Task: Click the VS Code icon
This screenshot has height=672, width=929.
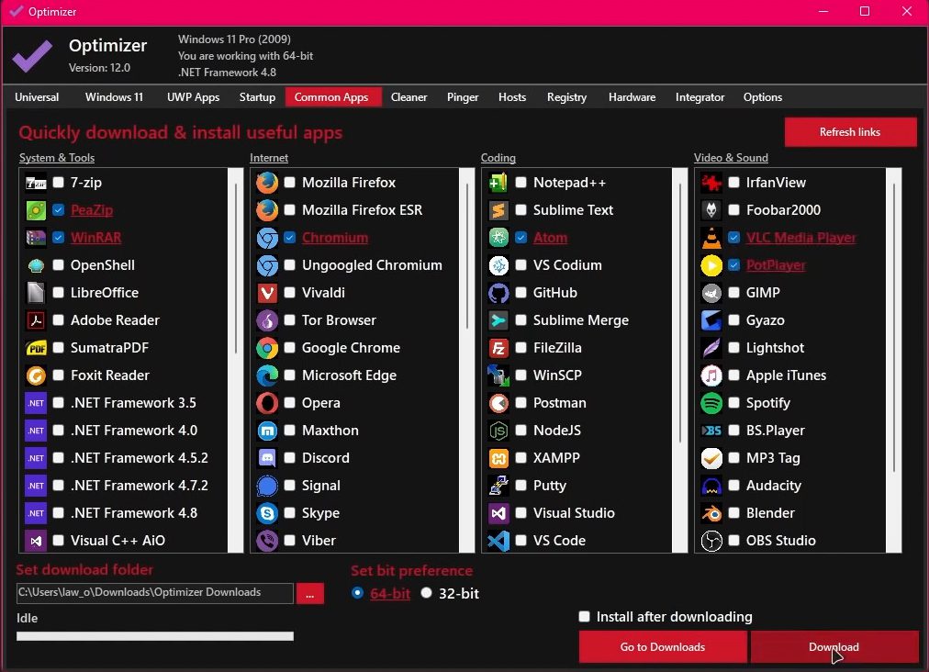Action: point(498,541)
